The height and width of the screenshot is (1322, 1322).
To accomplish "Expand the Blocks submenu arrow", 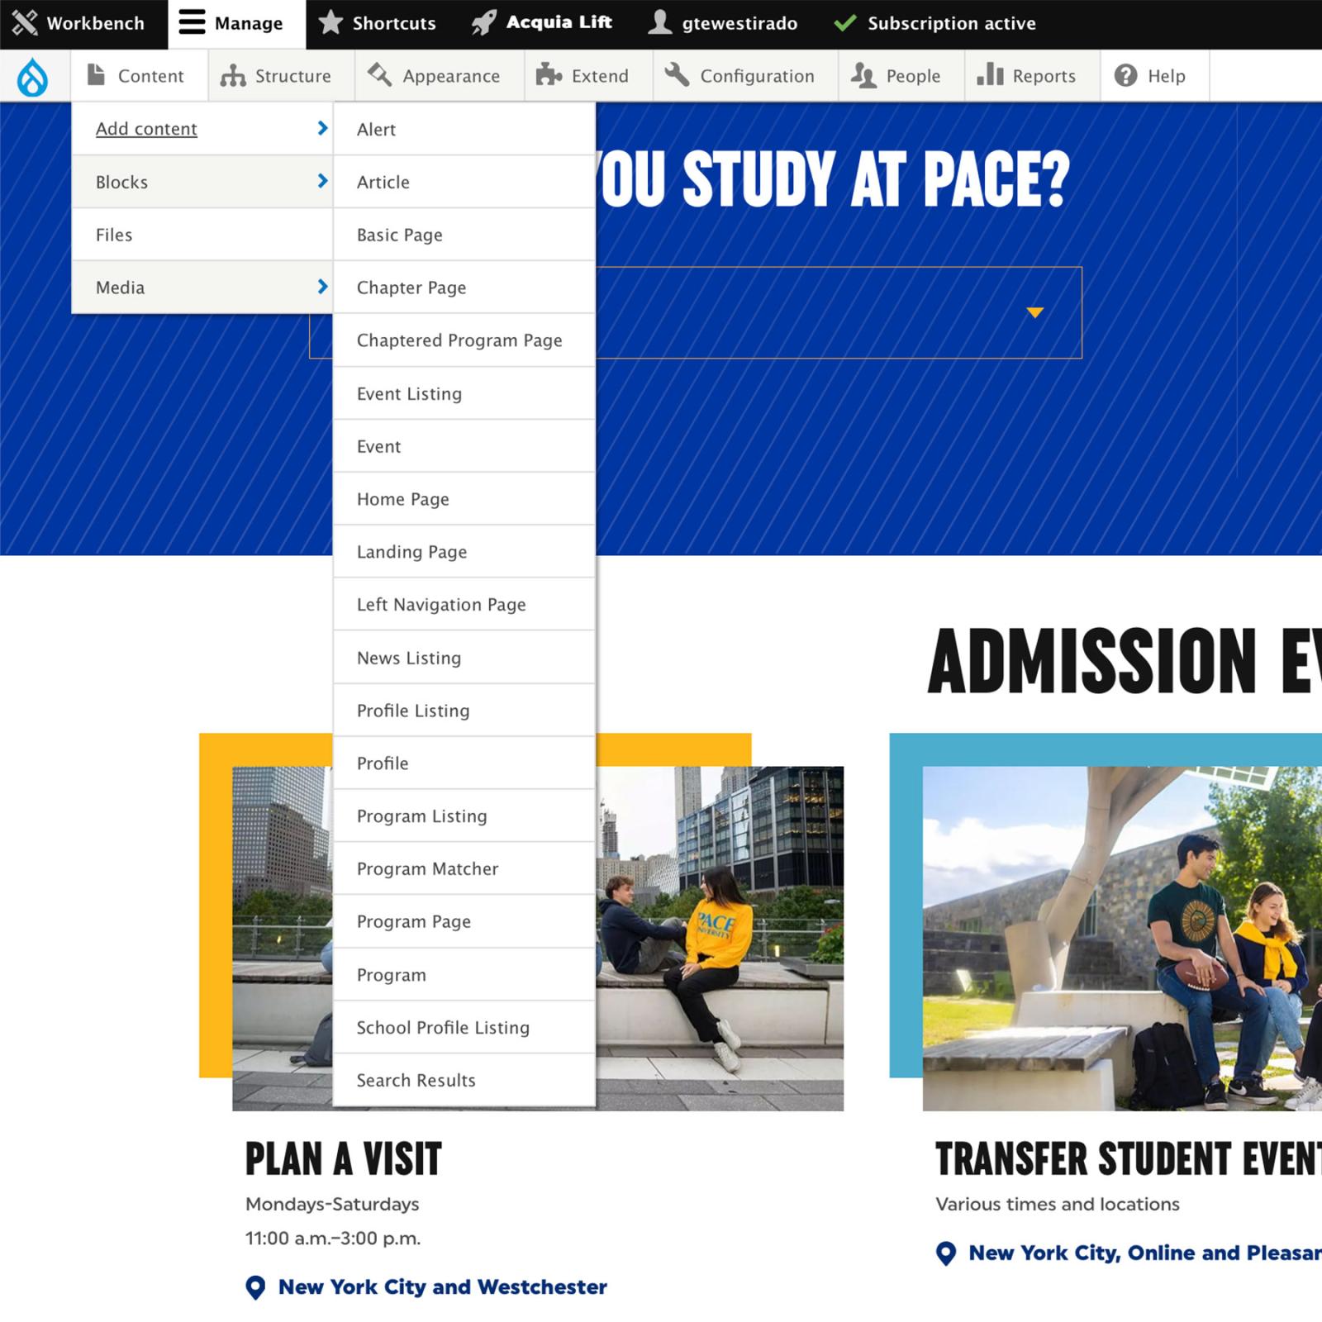I will 322,182.
